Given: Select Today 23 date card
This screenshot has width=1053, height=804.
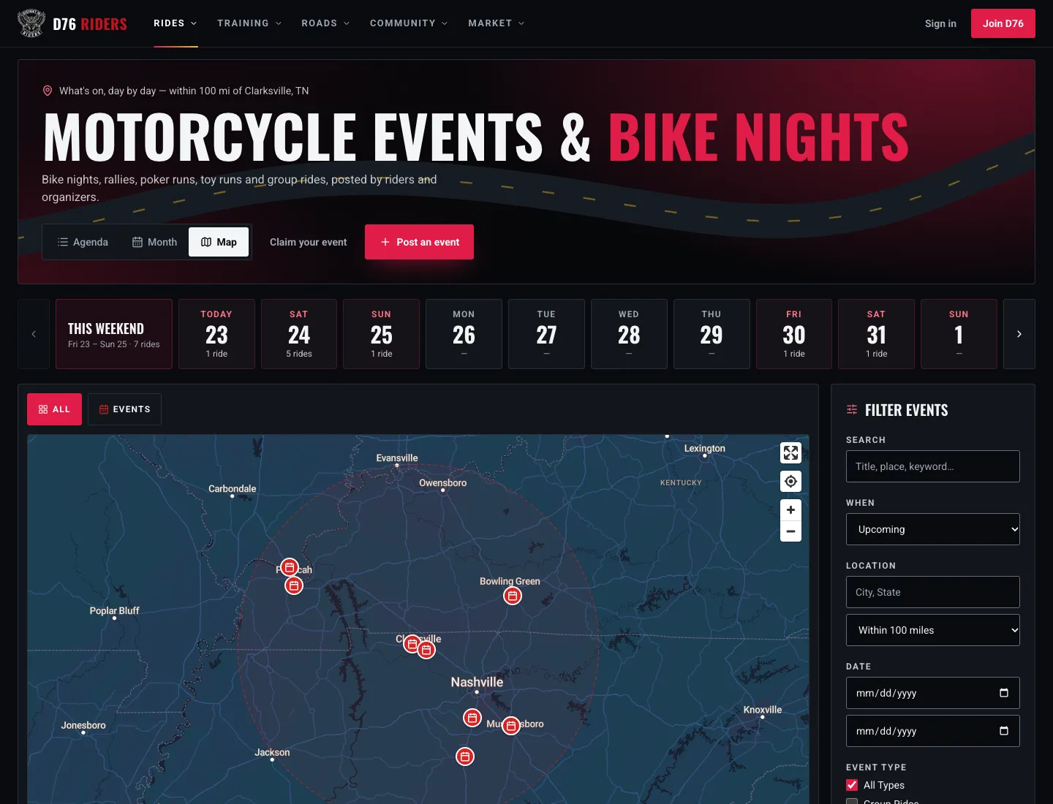Looking at the screenshot, I should coord(216,334).
